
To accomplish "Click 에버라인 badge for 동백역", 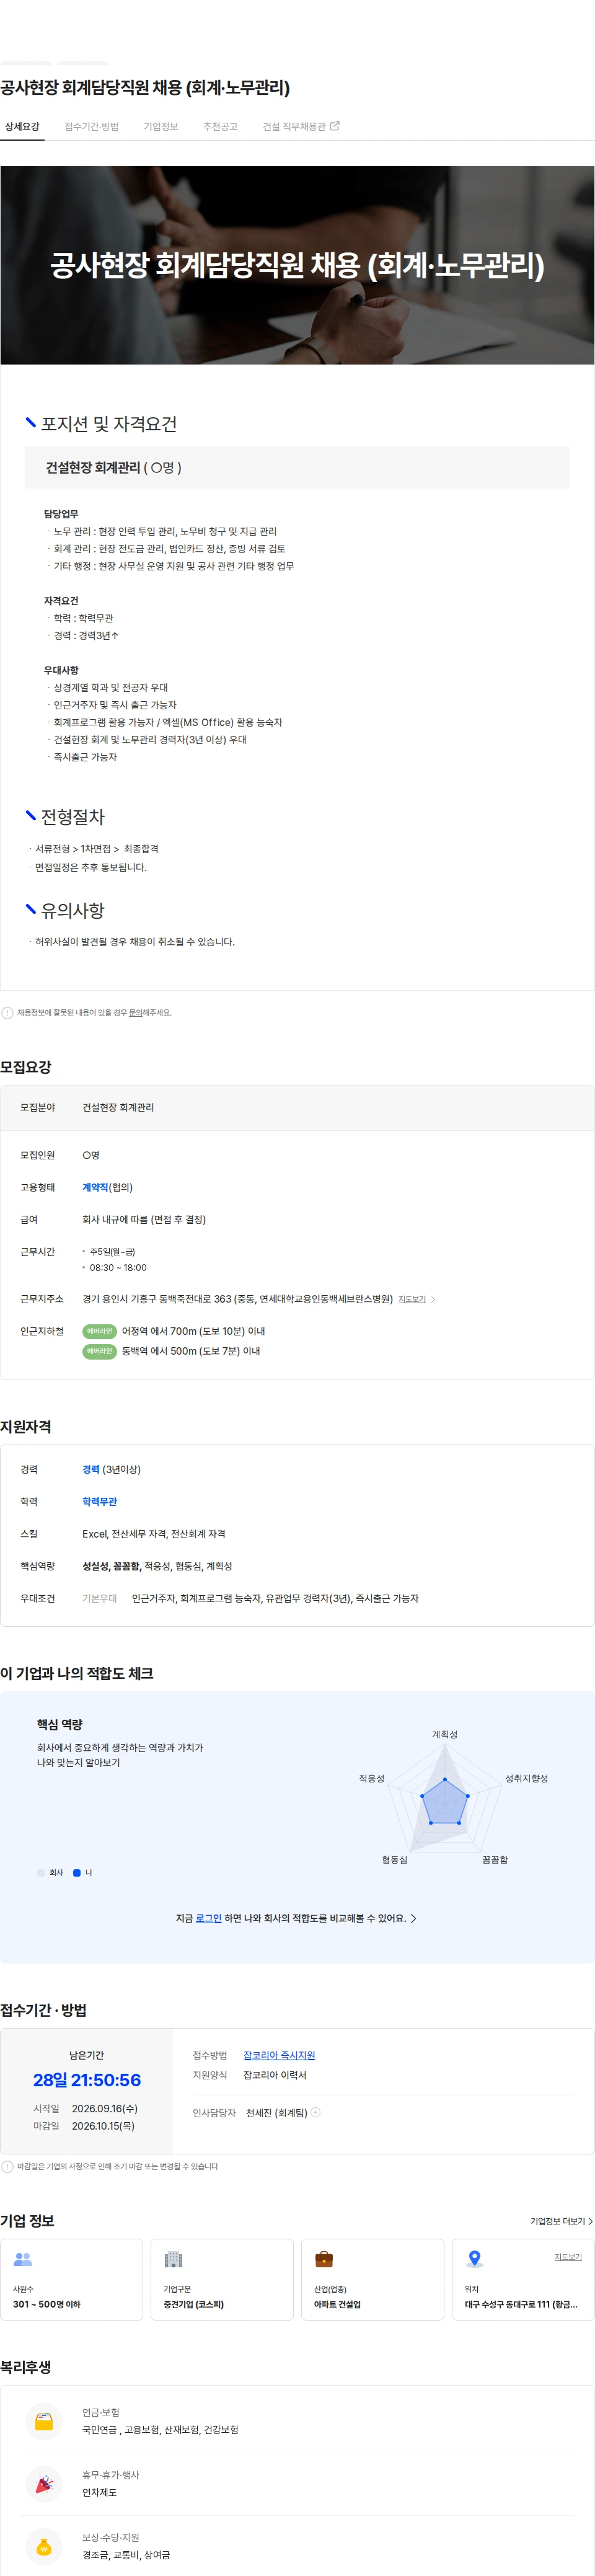I will click(x=99, y=1351).
